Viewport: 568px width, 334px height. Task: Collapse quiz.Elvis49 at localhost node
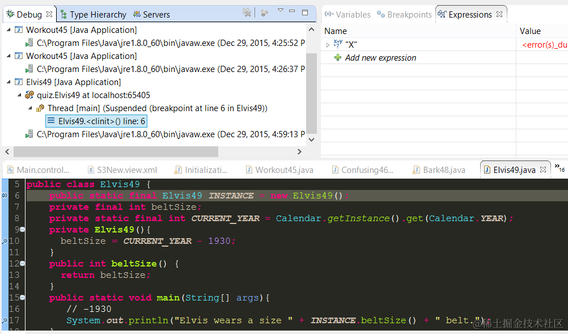(x=19, y=95)
